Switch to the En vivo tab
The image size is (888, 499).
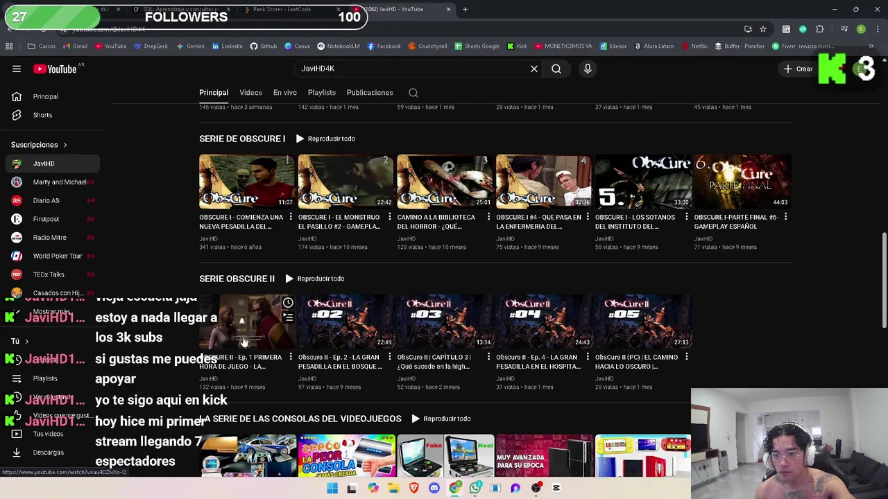pyautogui.click(x=285, y=93)
